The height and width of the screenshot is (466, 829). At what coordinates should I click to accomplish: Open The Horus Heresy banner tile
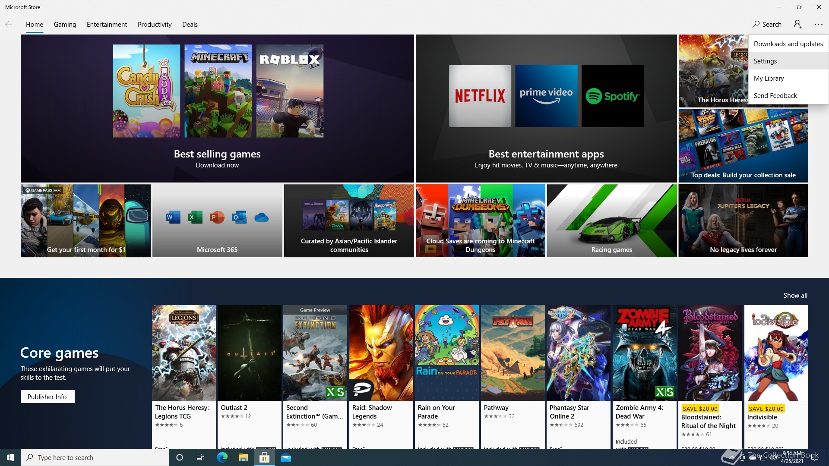click(x=713, y=71)
